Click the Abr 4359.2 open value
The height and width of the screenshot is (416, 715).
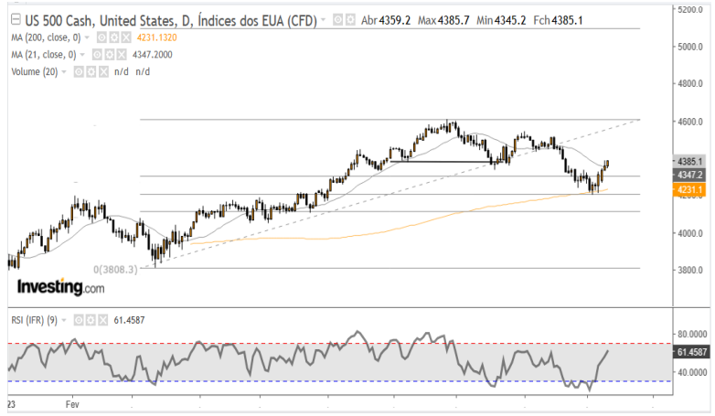[x=386, y=20]
